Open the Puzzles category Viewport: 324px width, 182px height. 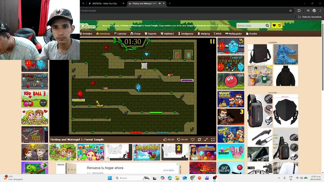[251, 34]
